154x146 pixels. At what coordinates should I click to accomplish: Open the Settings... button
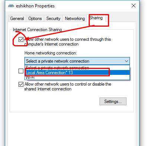click(113, 102)
